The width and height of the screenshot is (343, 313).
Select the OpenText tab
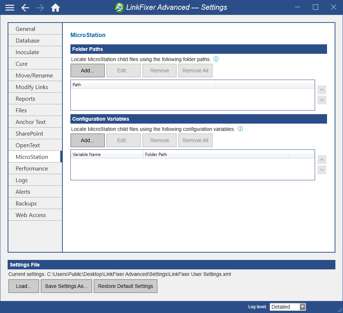(x=35, y=145)
